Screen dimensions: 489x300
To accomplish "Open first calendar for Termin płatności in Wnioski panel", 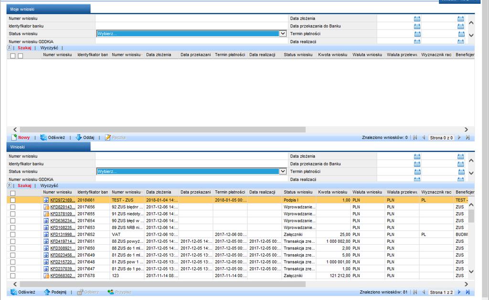I will coord(417,172).
